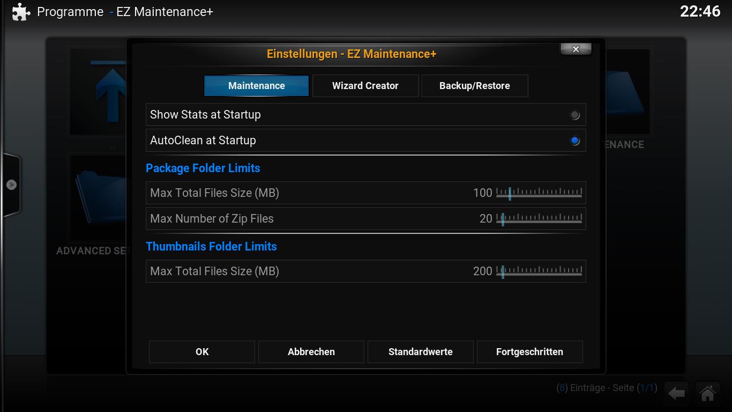Click the Max Number of Zip Files label
The width and height of the screenshot is (732, 412).
click(x=212, y=219)
